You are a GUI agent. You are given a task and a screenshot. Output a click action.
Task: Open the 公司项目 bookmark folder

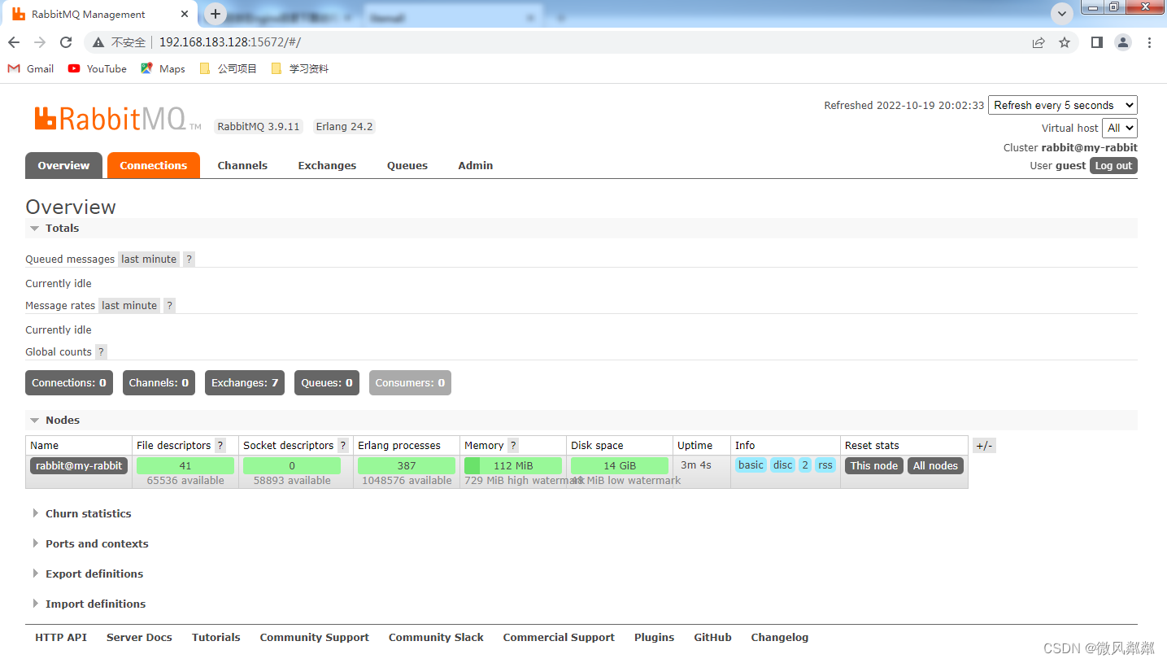[x=229, y=69]
